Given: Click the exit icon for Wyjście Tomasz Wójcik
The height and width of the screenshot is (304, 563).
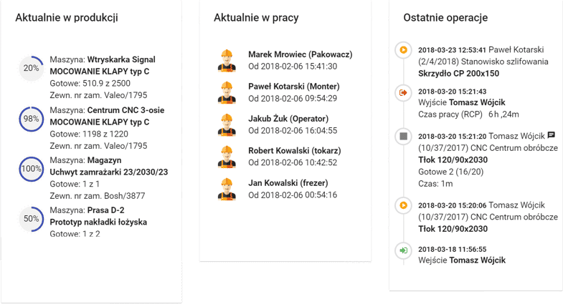Looking at the screenshot, I should (x=403, y=93).
